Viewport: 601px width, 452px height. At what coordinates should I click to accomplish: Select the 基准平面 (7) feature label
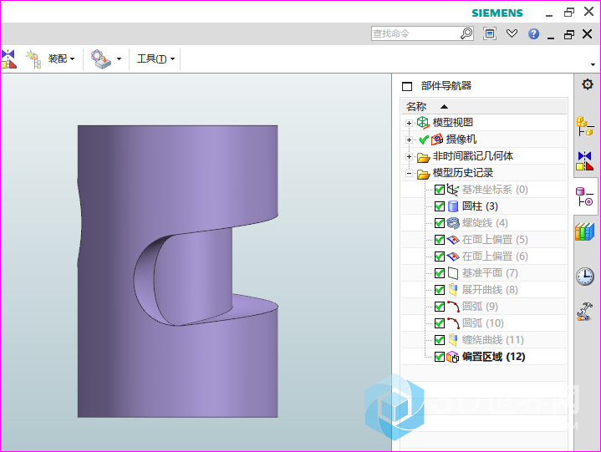(490, 272)
